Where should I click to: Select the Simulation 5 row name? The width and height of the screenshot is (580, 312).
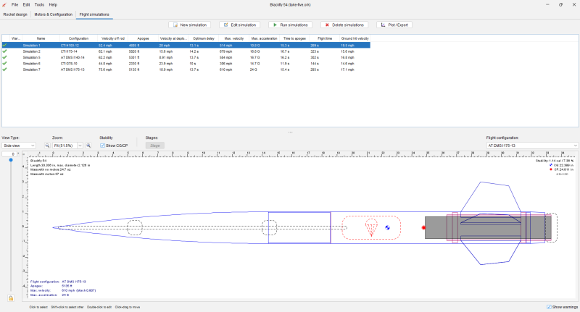click(31, 57)
